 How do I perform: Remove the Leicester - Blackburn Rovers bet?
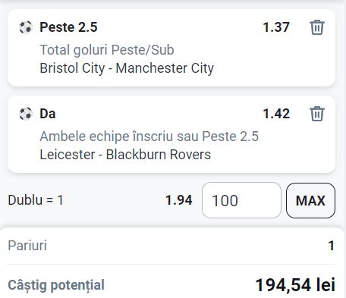317,114
